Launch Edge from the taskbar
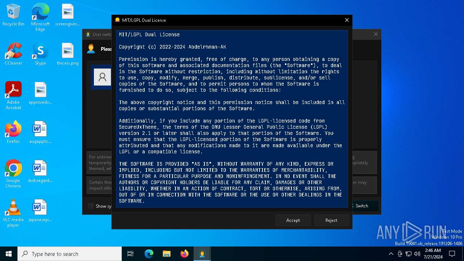The image size is (464, 261). [x=149, y=254]
